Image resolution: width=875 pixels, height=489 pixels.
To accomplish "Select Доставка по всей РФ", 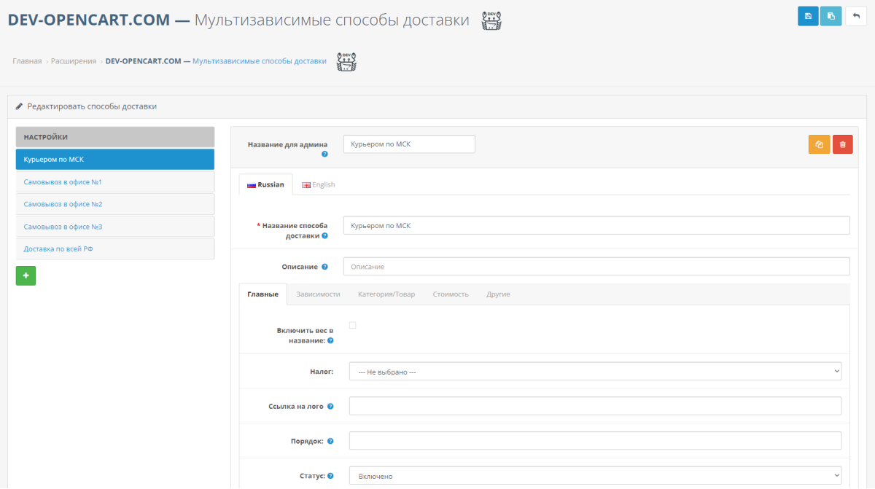I will 115,249.
